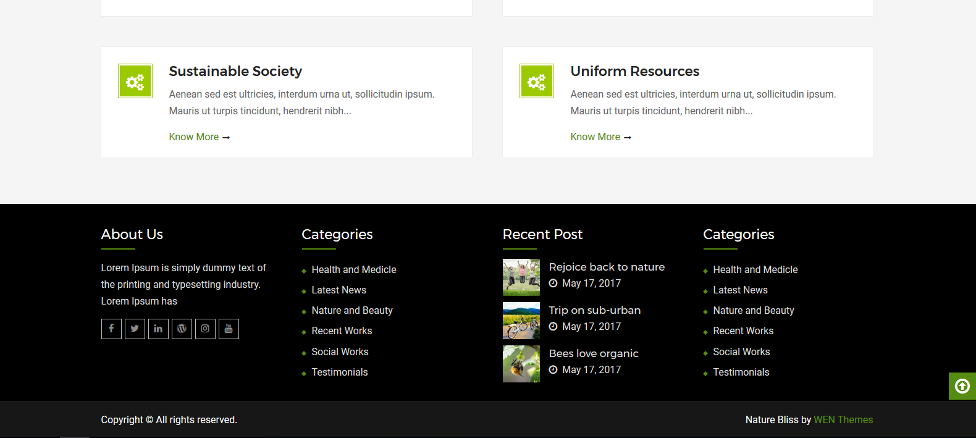This screenshot has height=438, width=976.
Task: Open the Twitter social icon
Action: click(135, 329)
